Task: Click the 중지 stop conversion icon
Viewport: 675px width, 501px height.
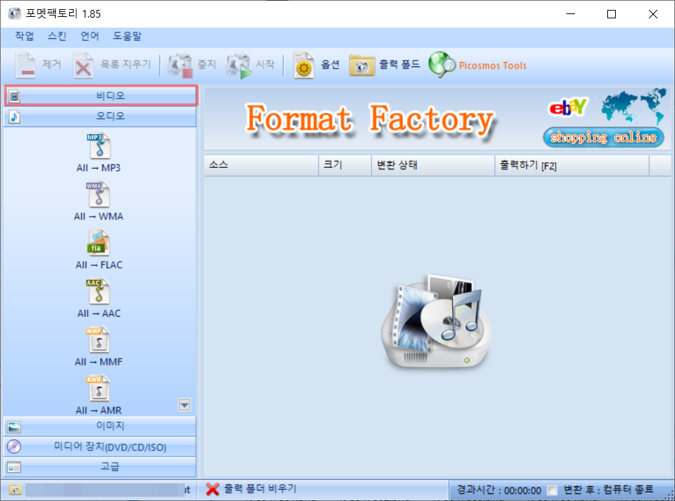Action: 180,65
